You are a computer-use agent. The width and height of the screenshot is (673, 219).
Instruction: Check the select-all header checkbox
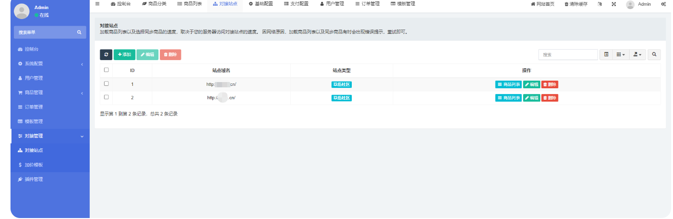click(106, 70)
